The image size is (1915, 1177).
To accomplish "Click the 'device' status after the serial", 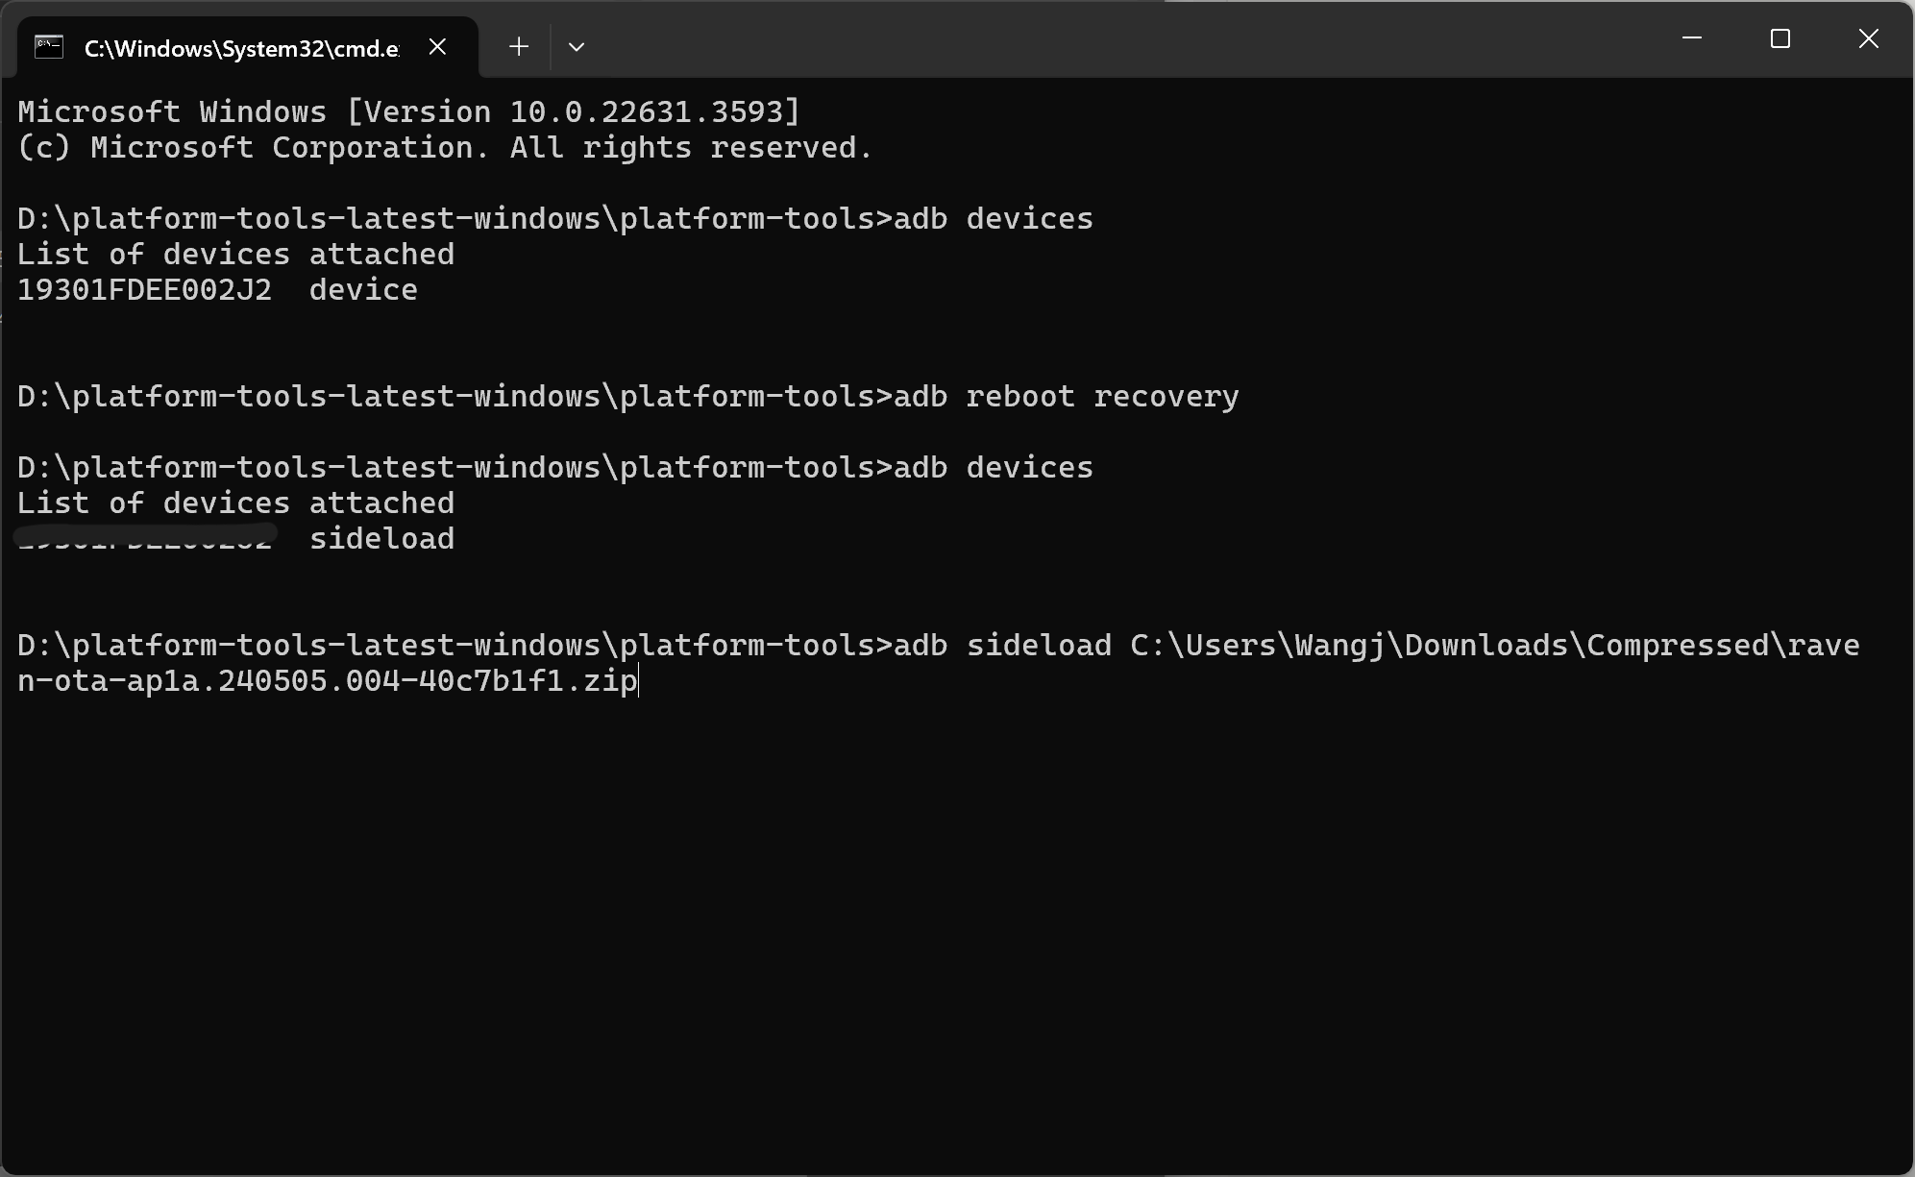I will point(363,290).
